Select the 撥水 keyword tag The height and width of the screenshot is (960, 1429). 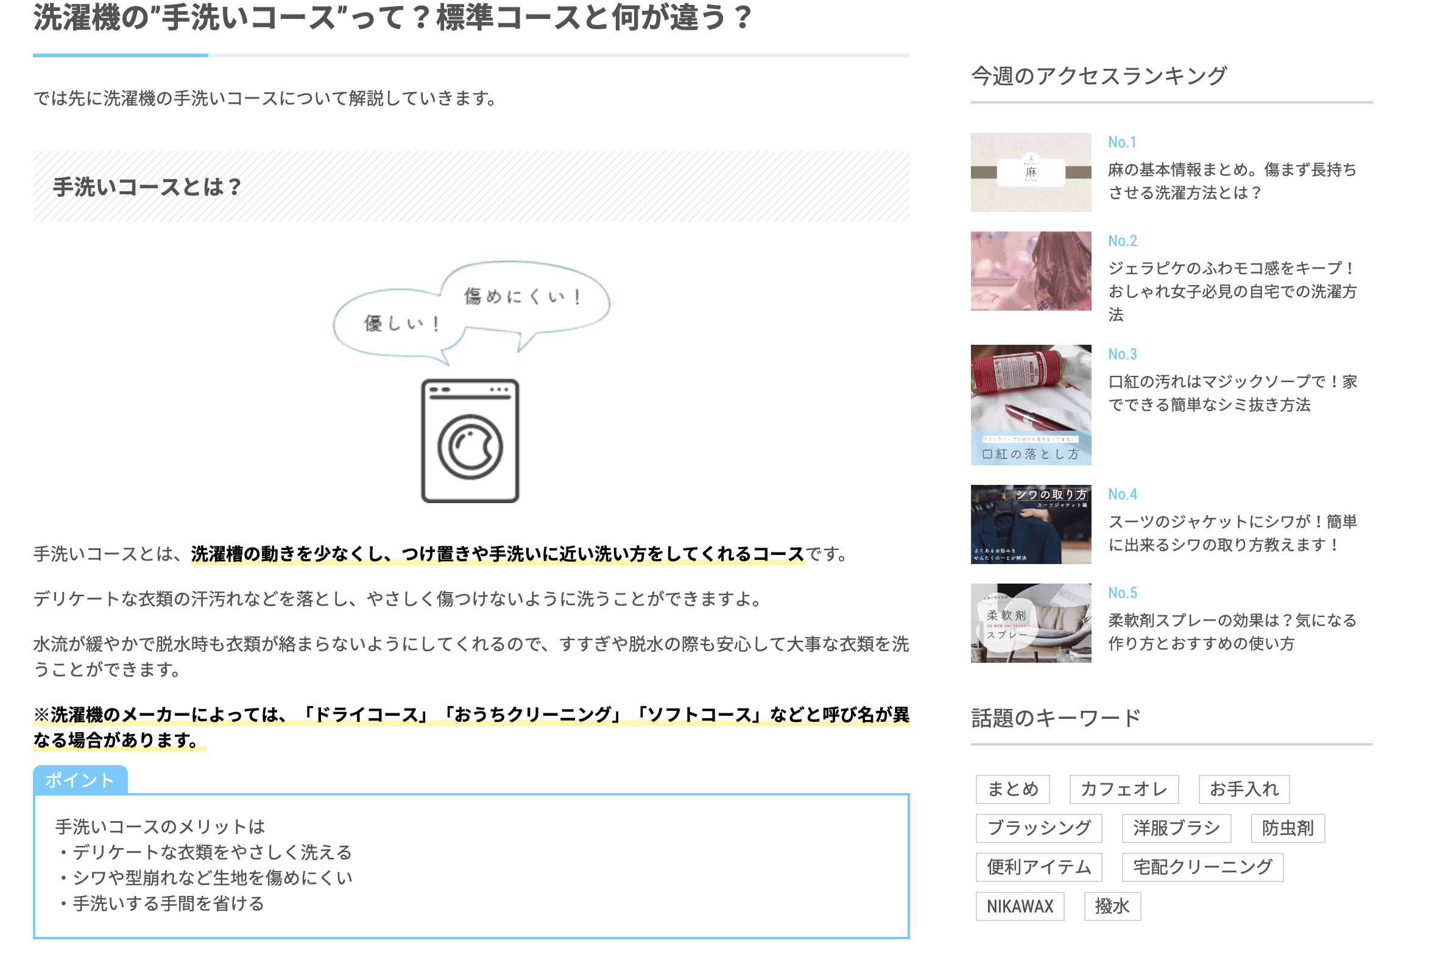click(1112, 906)
